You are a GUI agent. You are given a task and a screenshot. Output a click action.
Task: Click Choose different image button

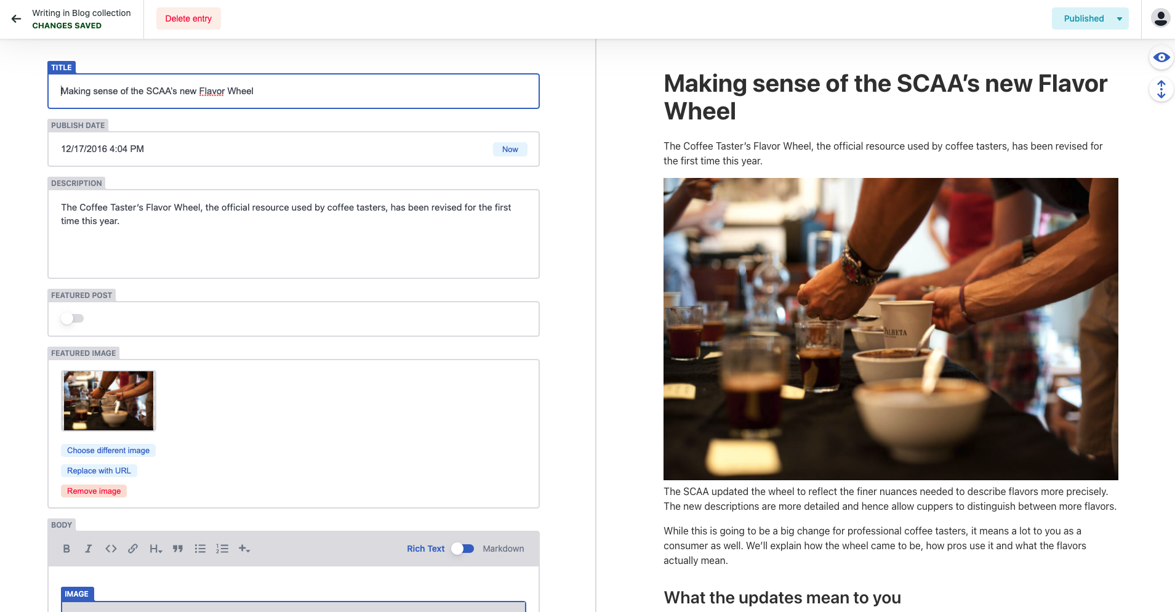(x=108, y=450)
